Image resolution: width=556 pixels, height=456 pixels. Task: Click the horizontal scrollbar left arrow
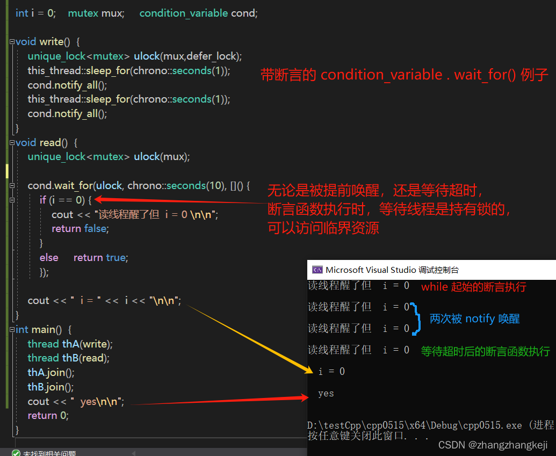134,453
